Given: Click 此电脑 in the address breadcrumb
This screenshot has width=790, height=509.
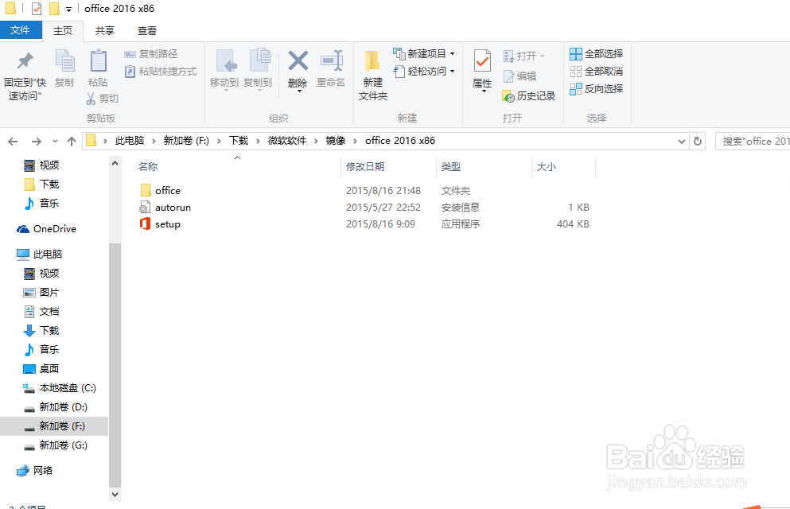Looking at the screenshot, I should [x=130, y=141].
